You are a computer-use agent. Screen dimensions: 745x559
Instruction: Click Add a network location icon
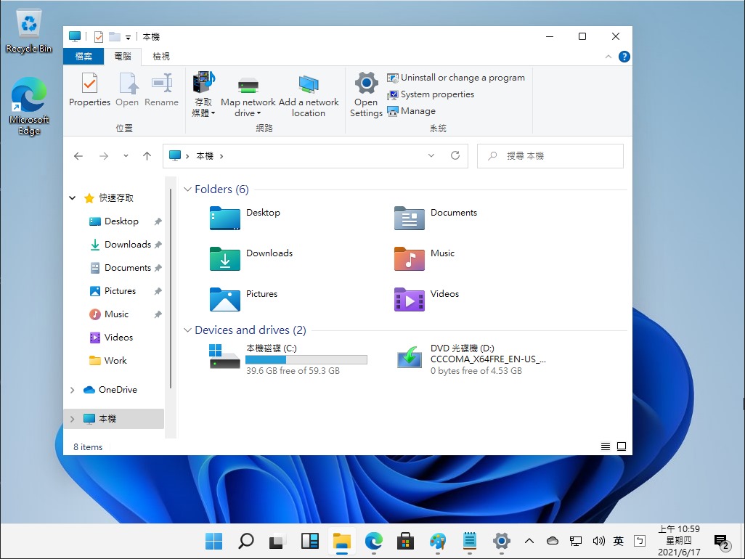[x=309, y=86]
